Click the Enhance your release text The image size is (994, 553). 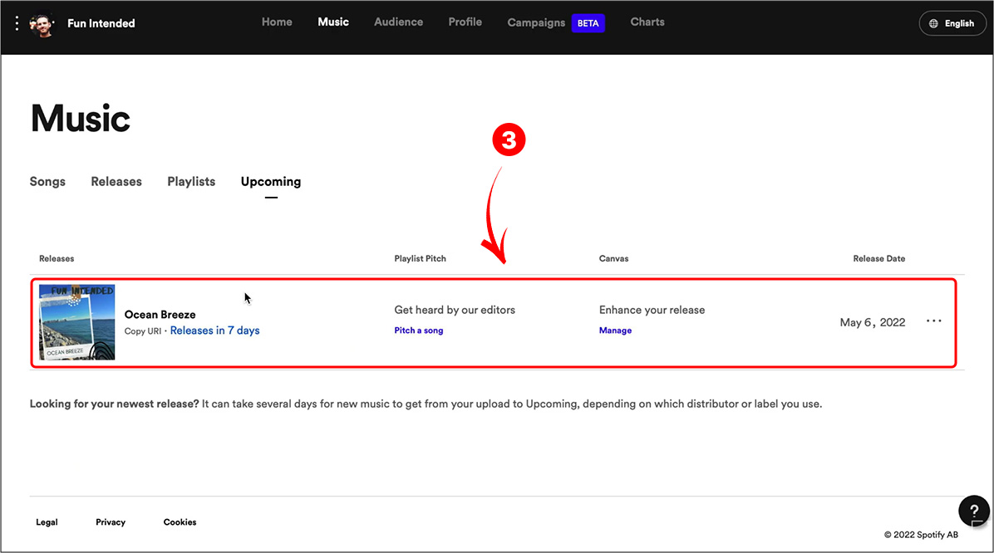pos(652,310)
